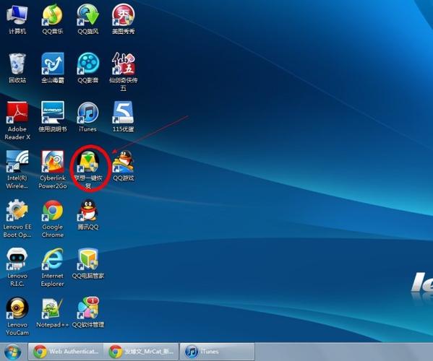Open the Windows Start menu orb

tap(13, 352)
